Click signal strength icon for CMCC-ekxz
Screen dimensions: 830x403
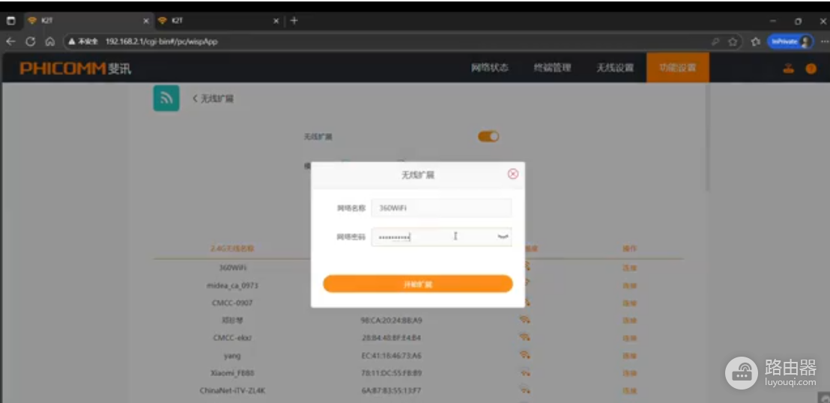[524, 337]
